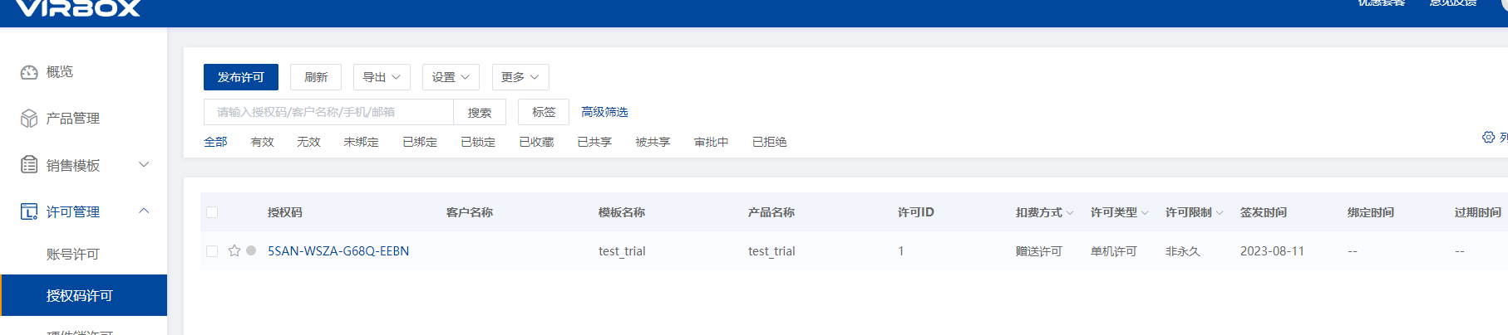Select the 有效 filter tab
This screenshot has height=335, width=1508.
tap(262, 142)
